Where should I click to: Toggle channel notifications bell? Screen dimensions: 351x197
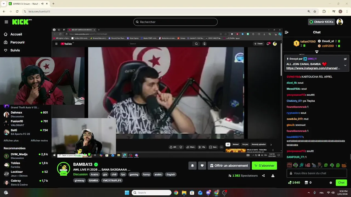[193, 166]
